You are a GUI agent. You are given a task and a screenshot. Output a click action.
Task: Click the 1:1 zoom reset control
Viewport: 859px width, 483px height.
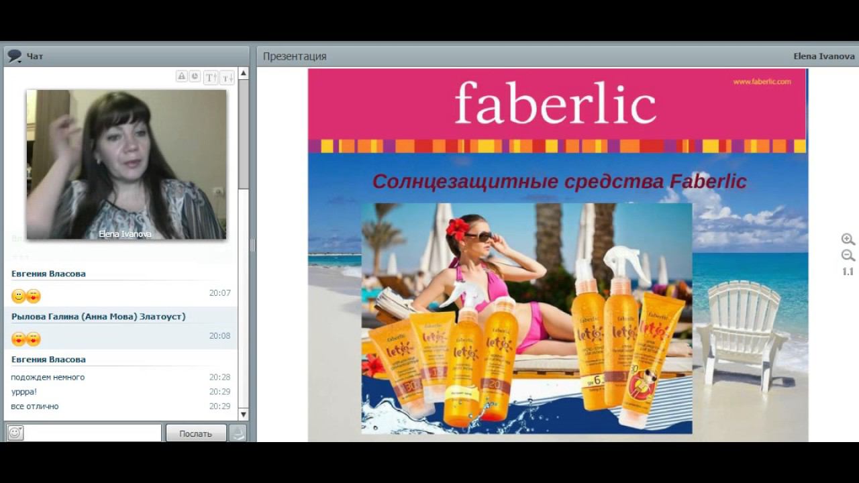pos(848,272)
